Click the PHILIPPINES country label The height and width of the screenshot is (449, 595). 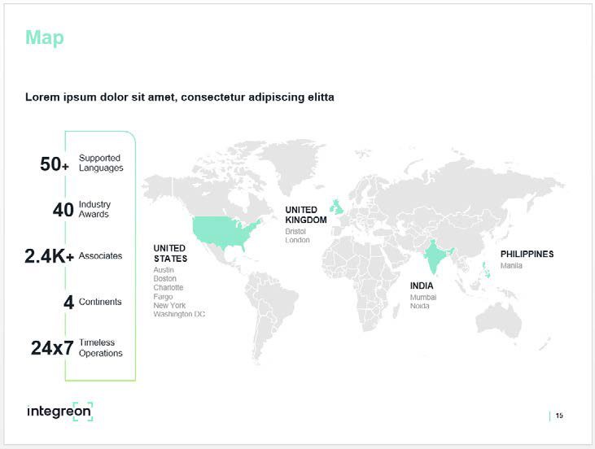click(x=527, y=254)
